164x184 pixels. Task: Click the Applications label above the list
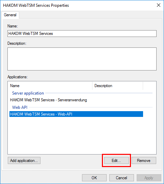(18, 77)
